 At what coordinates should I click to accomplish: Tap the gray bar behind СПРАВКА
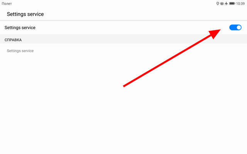click(x=123, y=39)
